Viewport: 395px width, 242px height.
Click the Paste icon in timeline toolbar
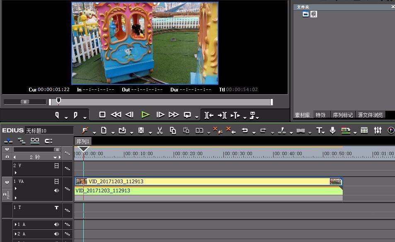pyautogui.click(x=186, y=130)
